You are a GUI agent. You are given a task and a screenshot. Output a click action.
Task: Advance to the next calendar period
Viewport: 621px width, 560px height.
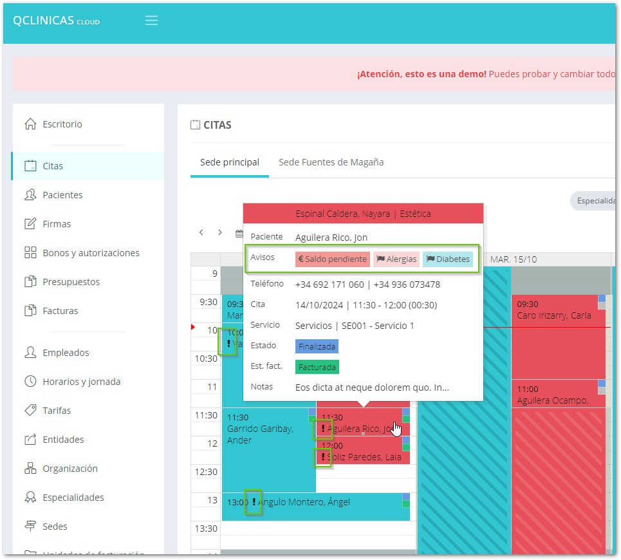point(220,232)
